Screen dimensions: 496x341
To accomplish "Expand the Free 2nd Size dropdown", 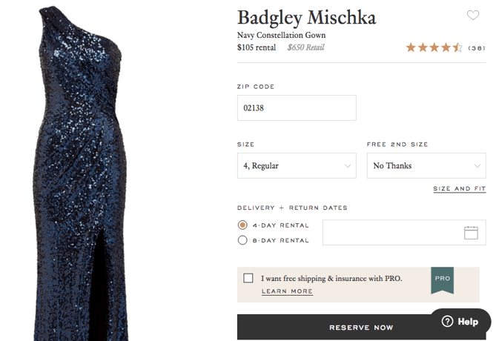I will pyautogui.click(x=426, y=166).
